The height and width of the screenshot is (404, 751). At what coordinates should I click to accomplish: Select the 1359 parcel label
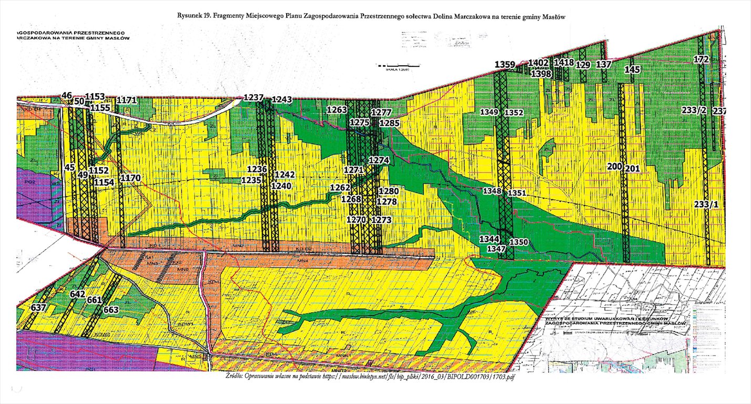(x=505, y=65)
